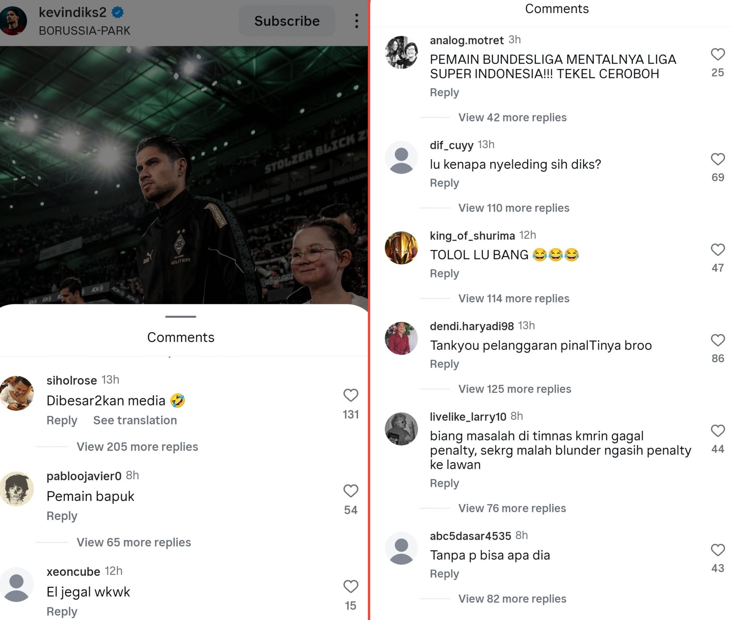The width and height of the screenshot is (732, 620).
Task: Tap heart beside king_of_shurima's comment
Action: [x=717, y=250]
